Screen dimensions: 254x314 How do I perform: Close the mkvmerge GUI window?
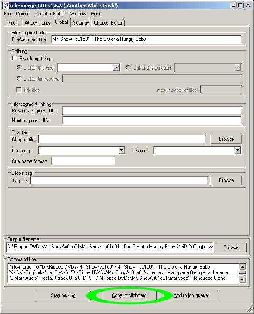[248, 6]
